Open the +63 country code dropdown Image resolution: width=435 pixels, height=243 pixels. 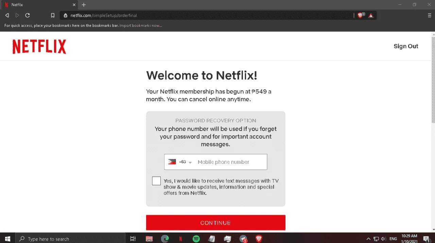click(186, 162)
